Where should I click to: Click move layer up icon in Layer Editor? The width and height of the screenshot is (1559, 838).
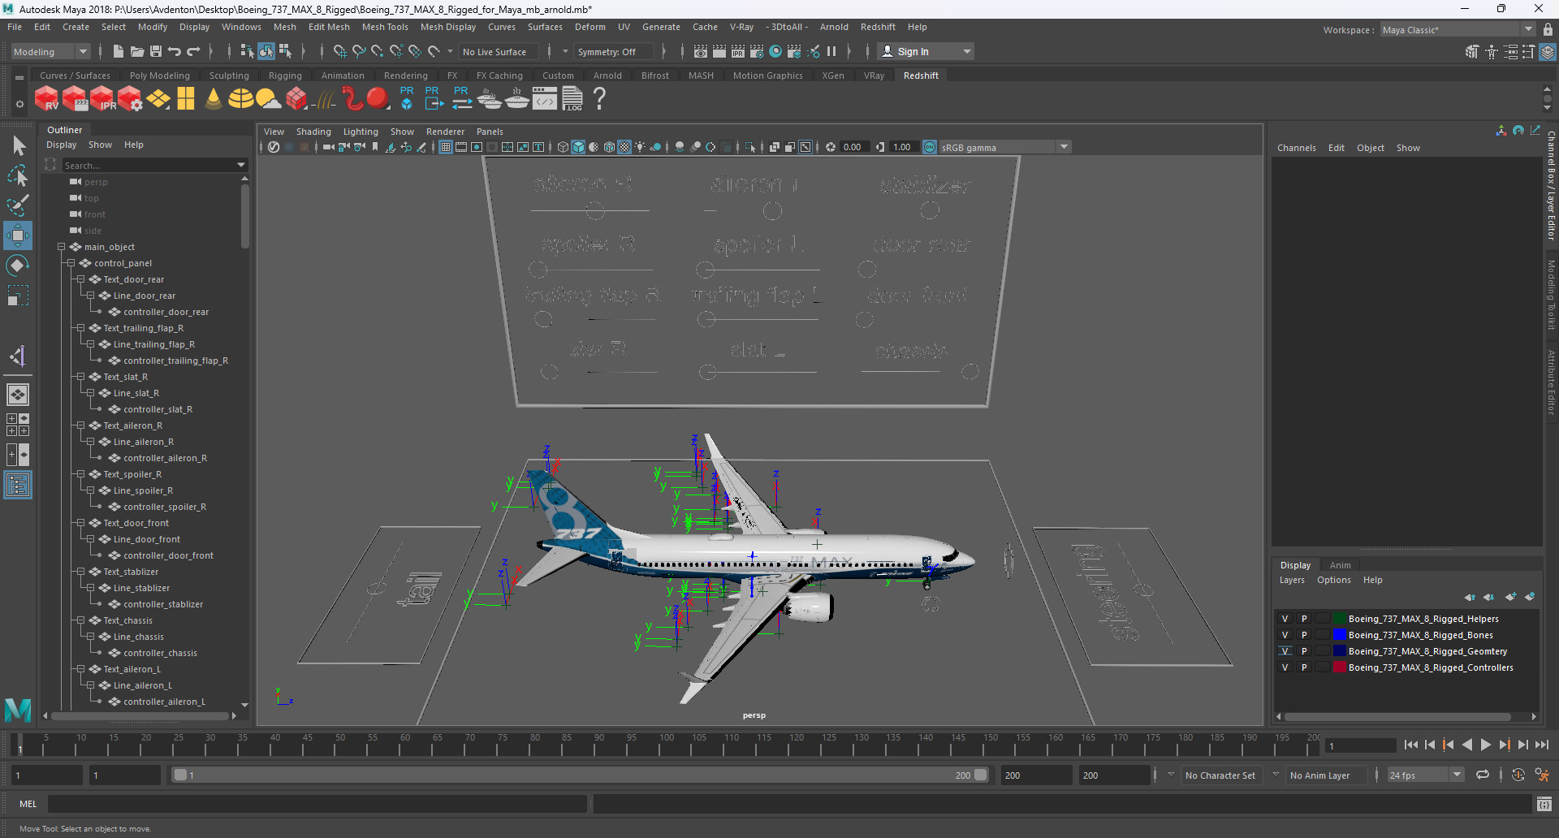1470,597
